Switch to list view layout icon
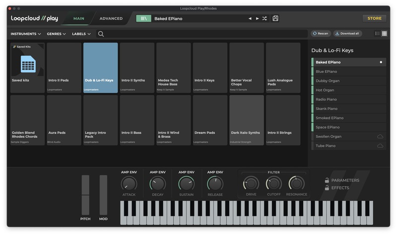Viewport: 397px width, 235px height. tap(377, 33)
